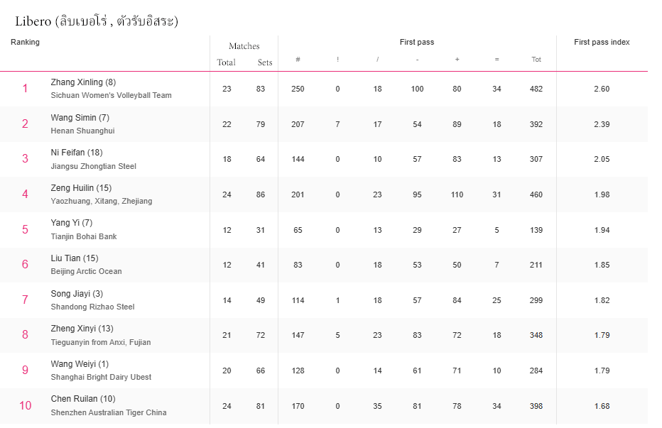Select Sichuan Women's Volleyball Team text
This screenshot has width=662, height=428.
pyautogui.click(x=111, y=96)
